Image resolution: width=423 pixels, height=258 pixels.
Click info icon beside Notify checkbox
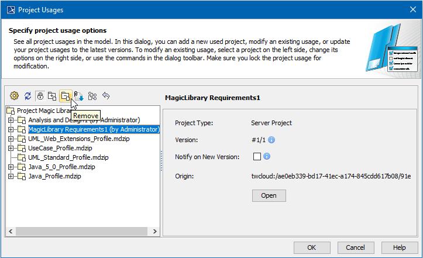pyautogui.click(x=267, y=157)
